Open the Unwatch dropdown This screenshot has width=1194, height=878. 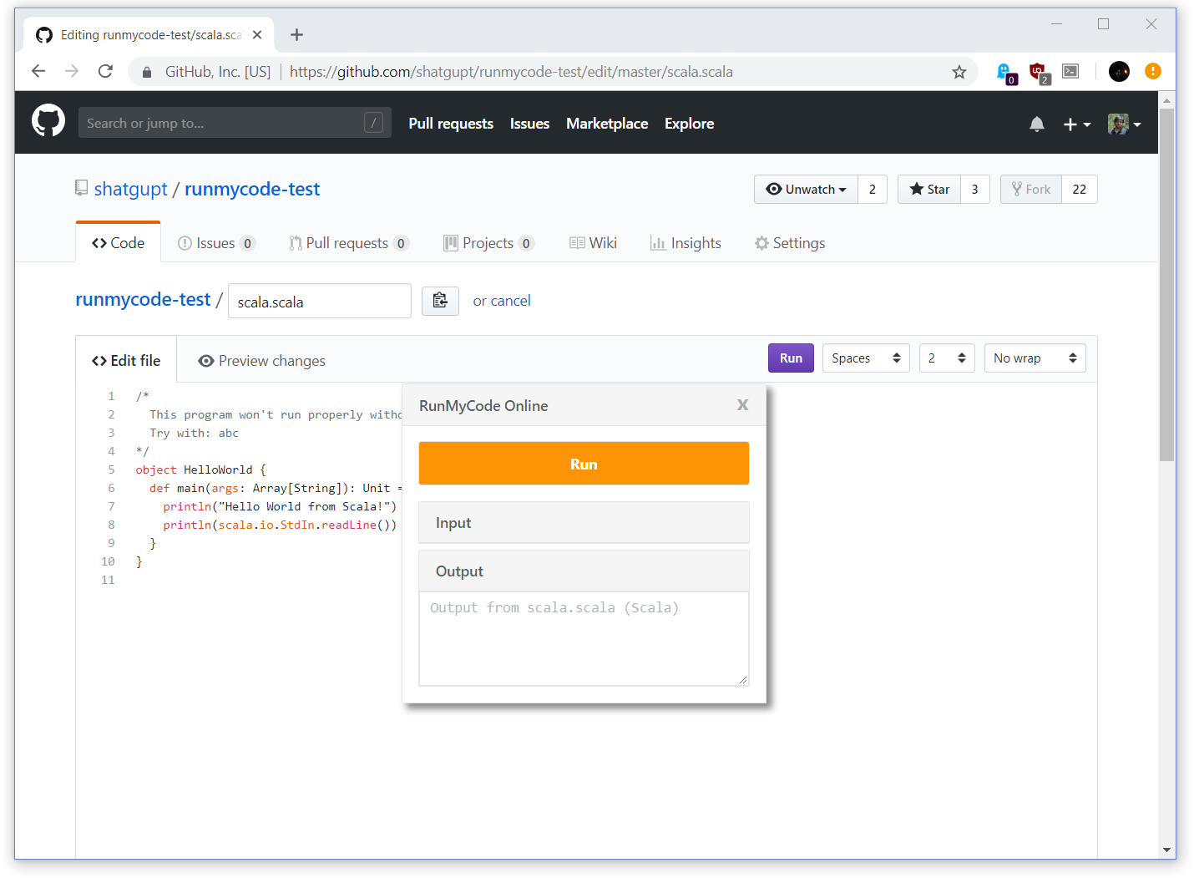(806, 189)
